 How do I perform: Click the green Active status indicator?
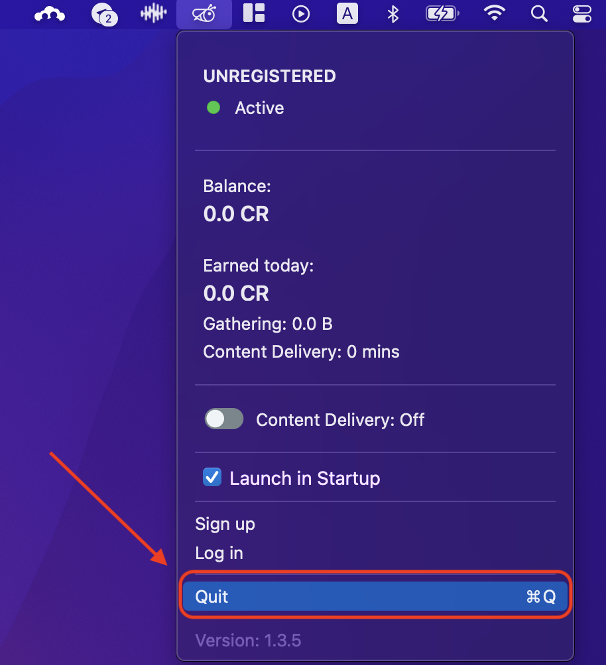coord(213,108)
